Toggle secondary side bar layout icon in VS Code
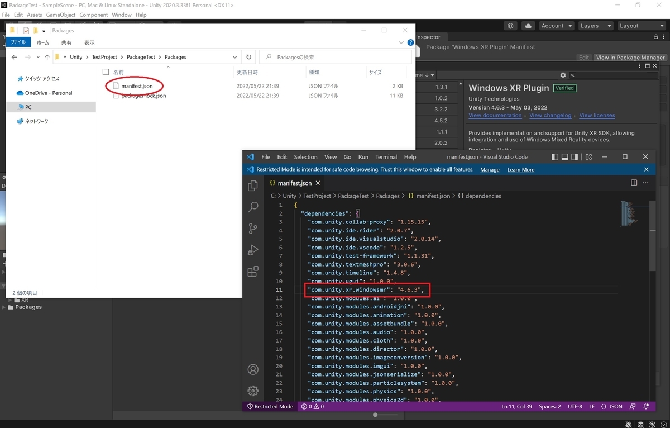 click(x=575, y=157)
